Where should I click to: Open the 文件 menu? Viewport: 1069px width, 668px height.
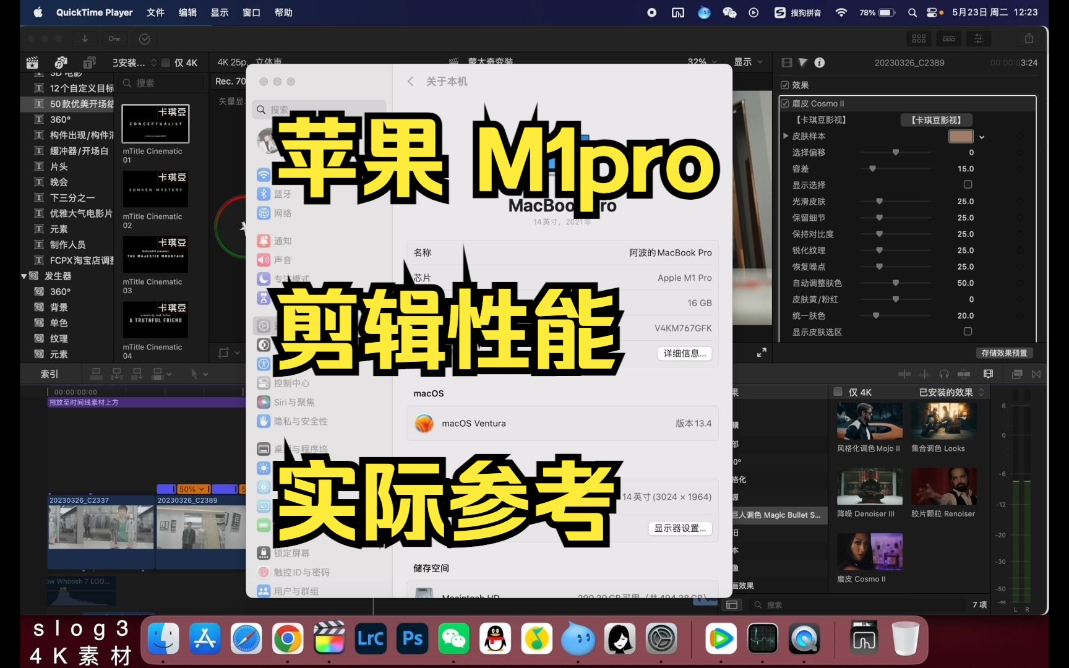point(155,12)
